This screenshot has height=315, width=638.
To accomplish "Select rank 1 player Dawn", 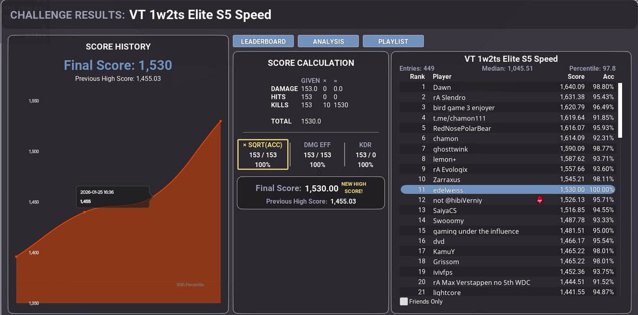I will 508,87.
